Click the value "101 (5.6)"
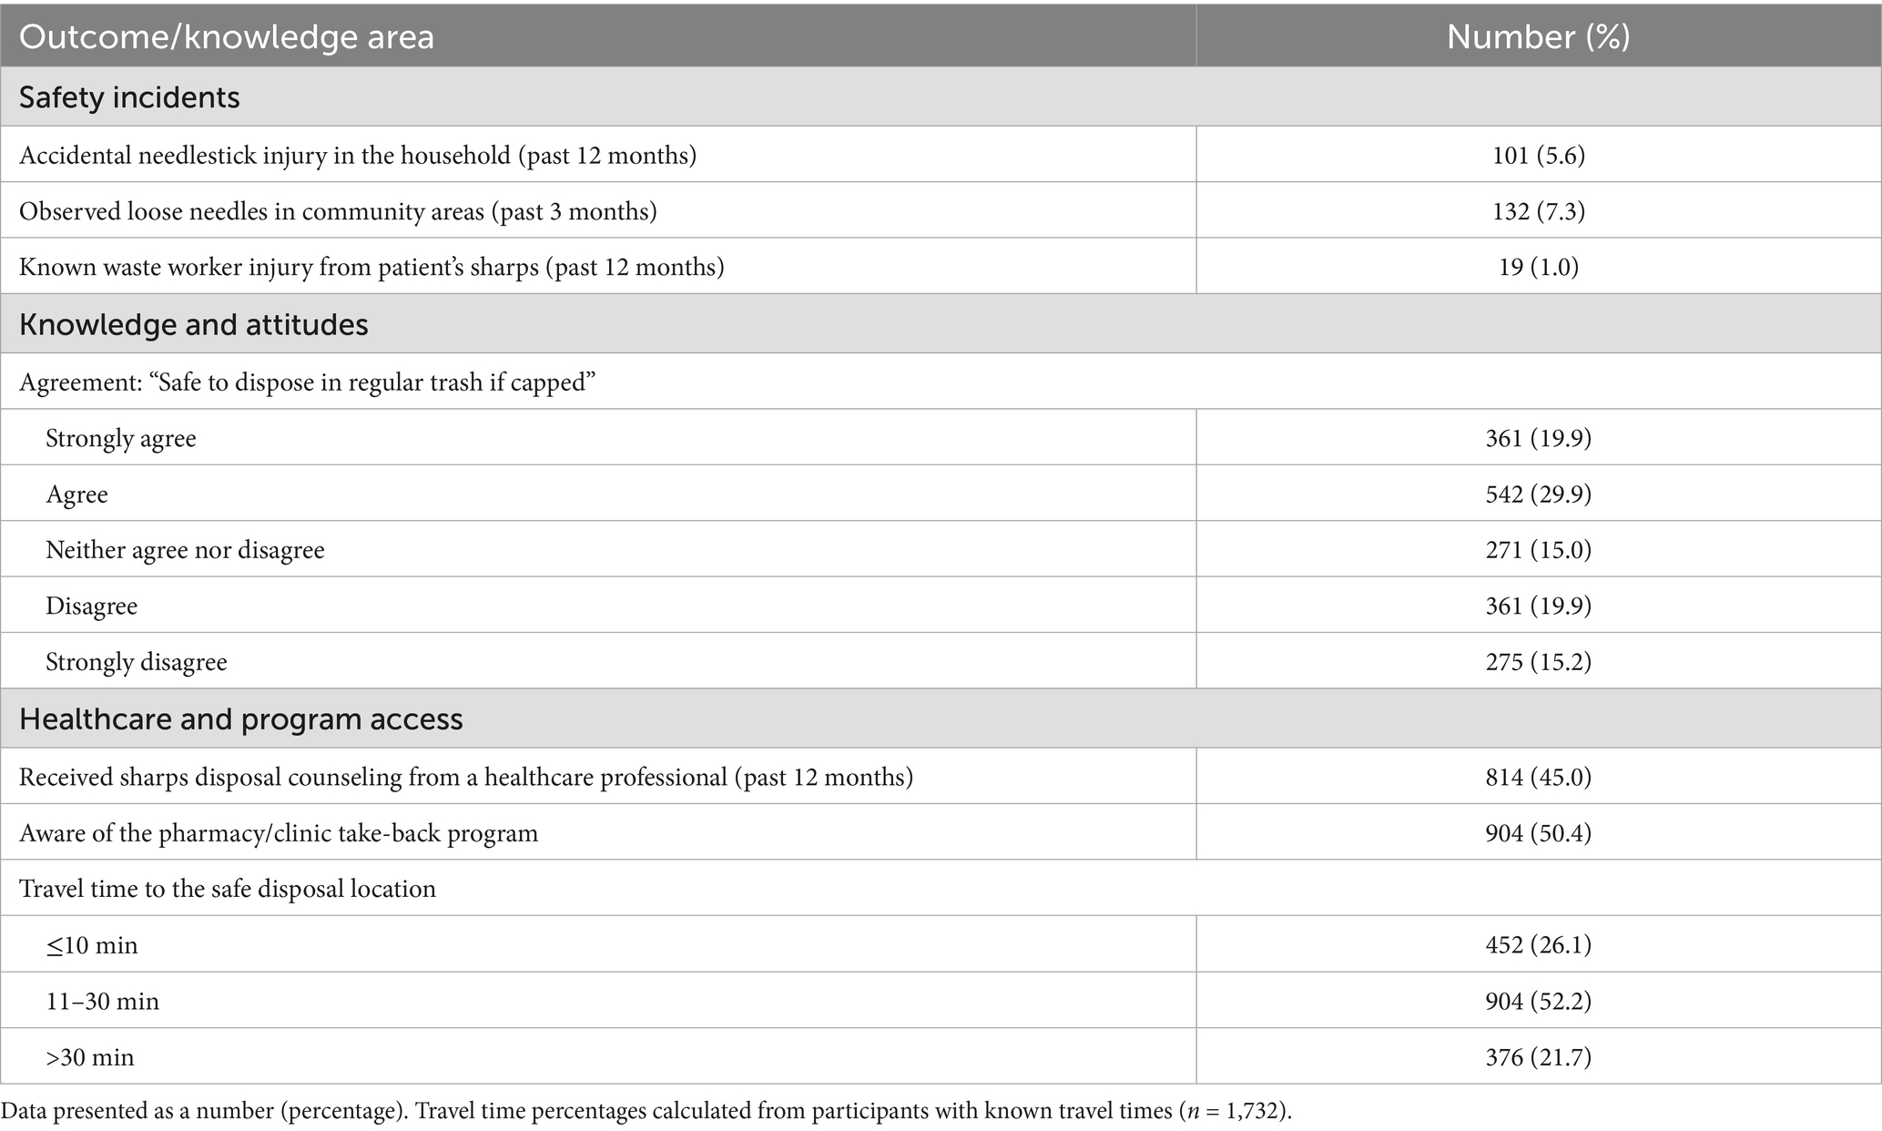The height and width of the screenshot is (1131, 1882). point(1538,156)
